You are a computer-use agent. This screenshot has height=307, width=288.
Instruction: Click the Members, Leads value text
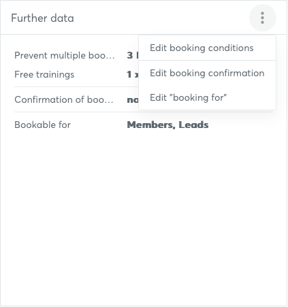pos(167,125)
